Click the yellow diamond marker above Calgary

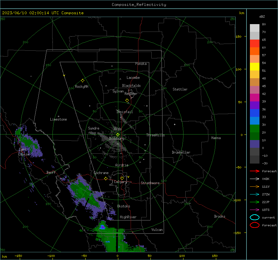coord(122,178)
